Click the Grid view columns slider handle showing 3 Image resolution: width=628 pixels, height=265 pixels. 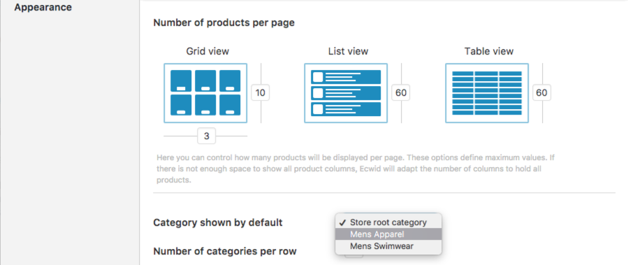pyautogui.click(x=207, y=136)
